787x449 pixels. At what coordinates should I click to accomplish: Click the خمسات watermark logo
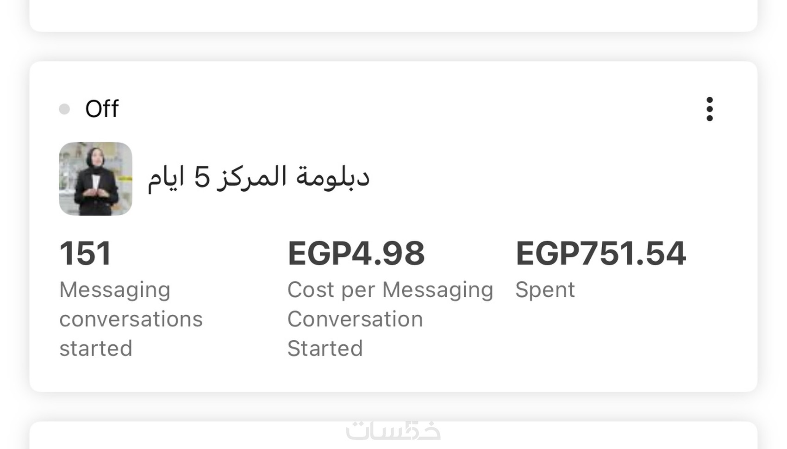click(393, 431)
